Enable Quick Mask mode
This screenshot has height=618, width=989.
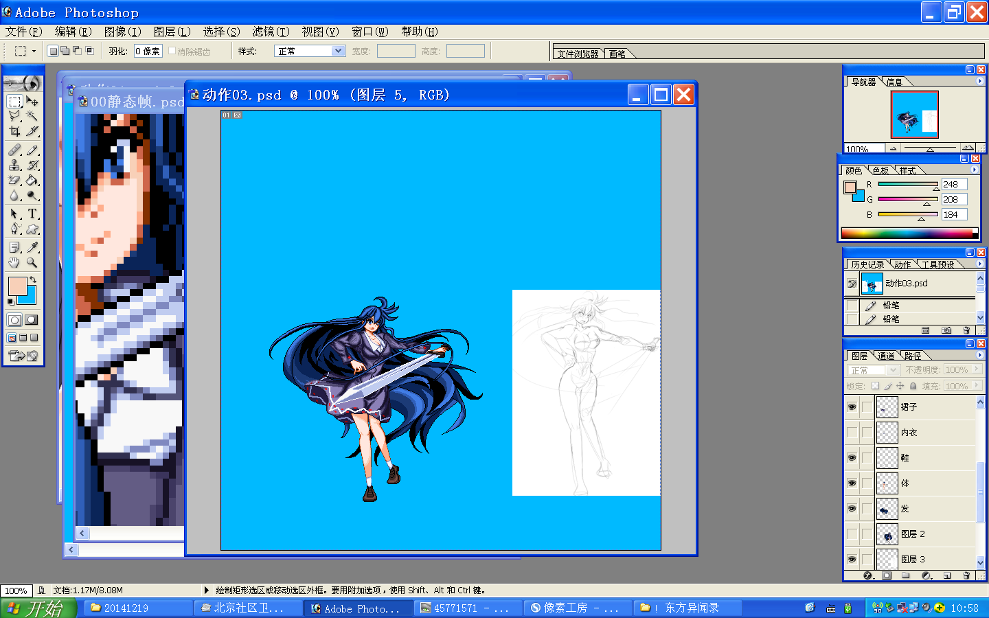(32, 320)
